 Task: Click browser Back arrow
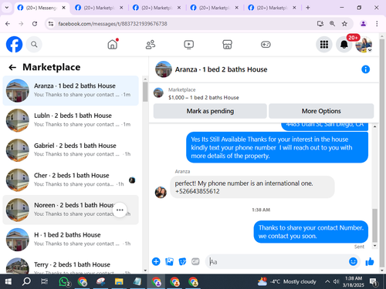pyautogui.click(x=8, y=24)
